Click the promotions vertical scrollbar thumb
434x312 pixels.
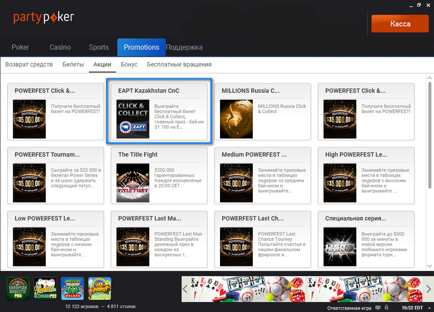[429, 135]
